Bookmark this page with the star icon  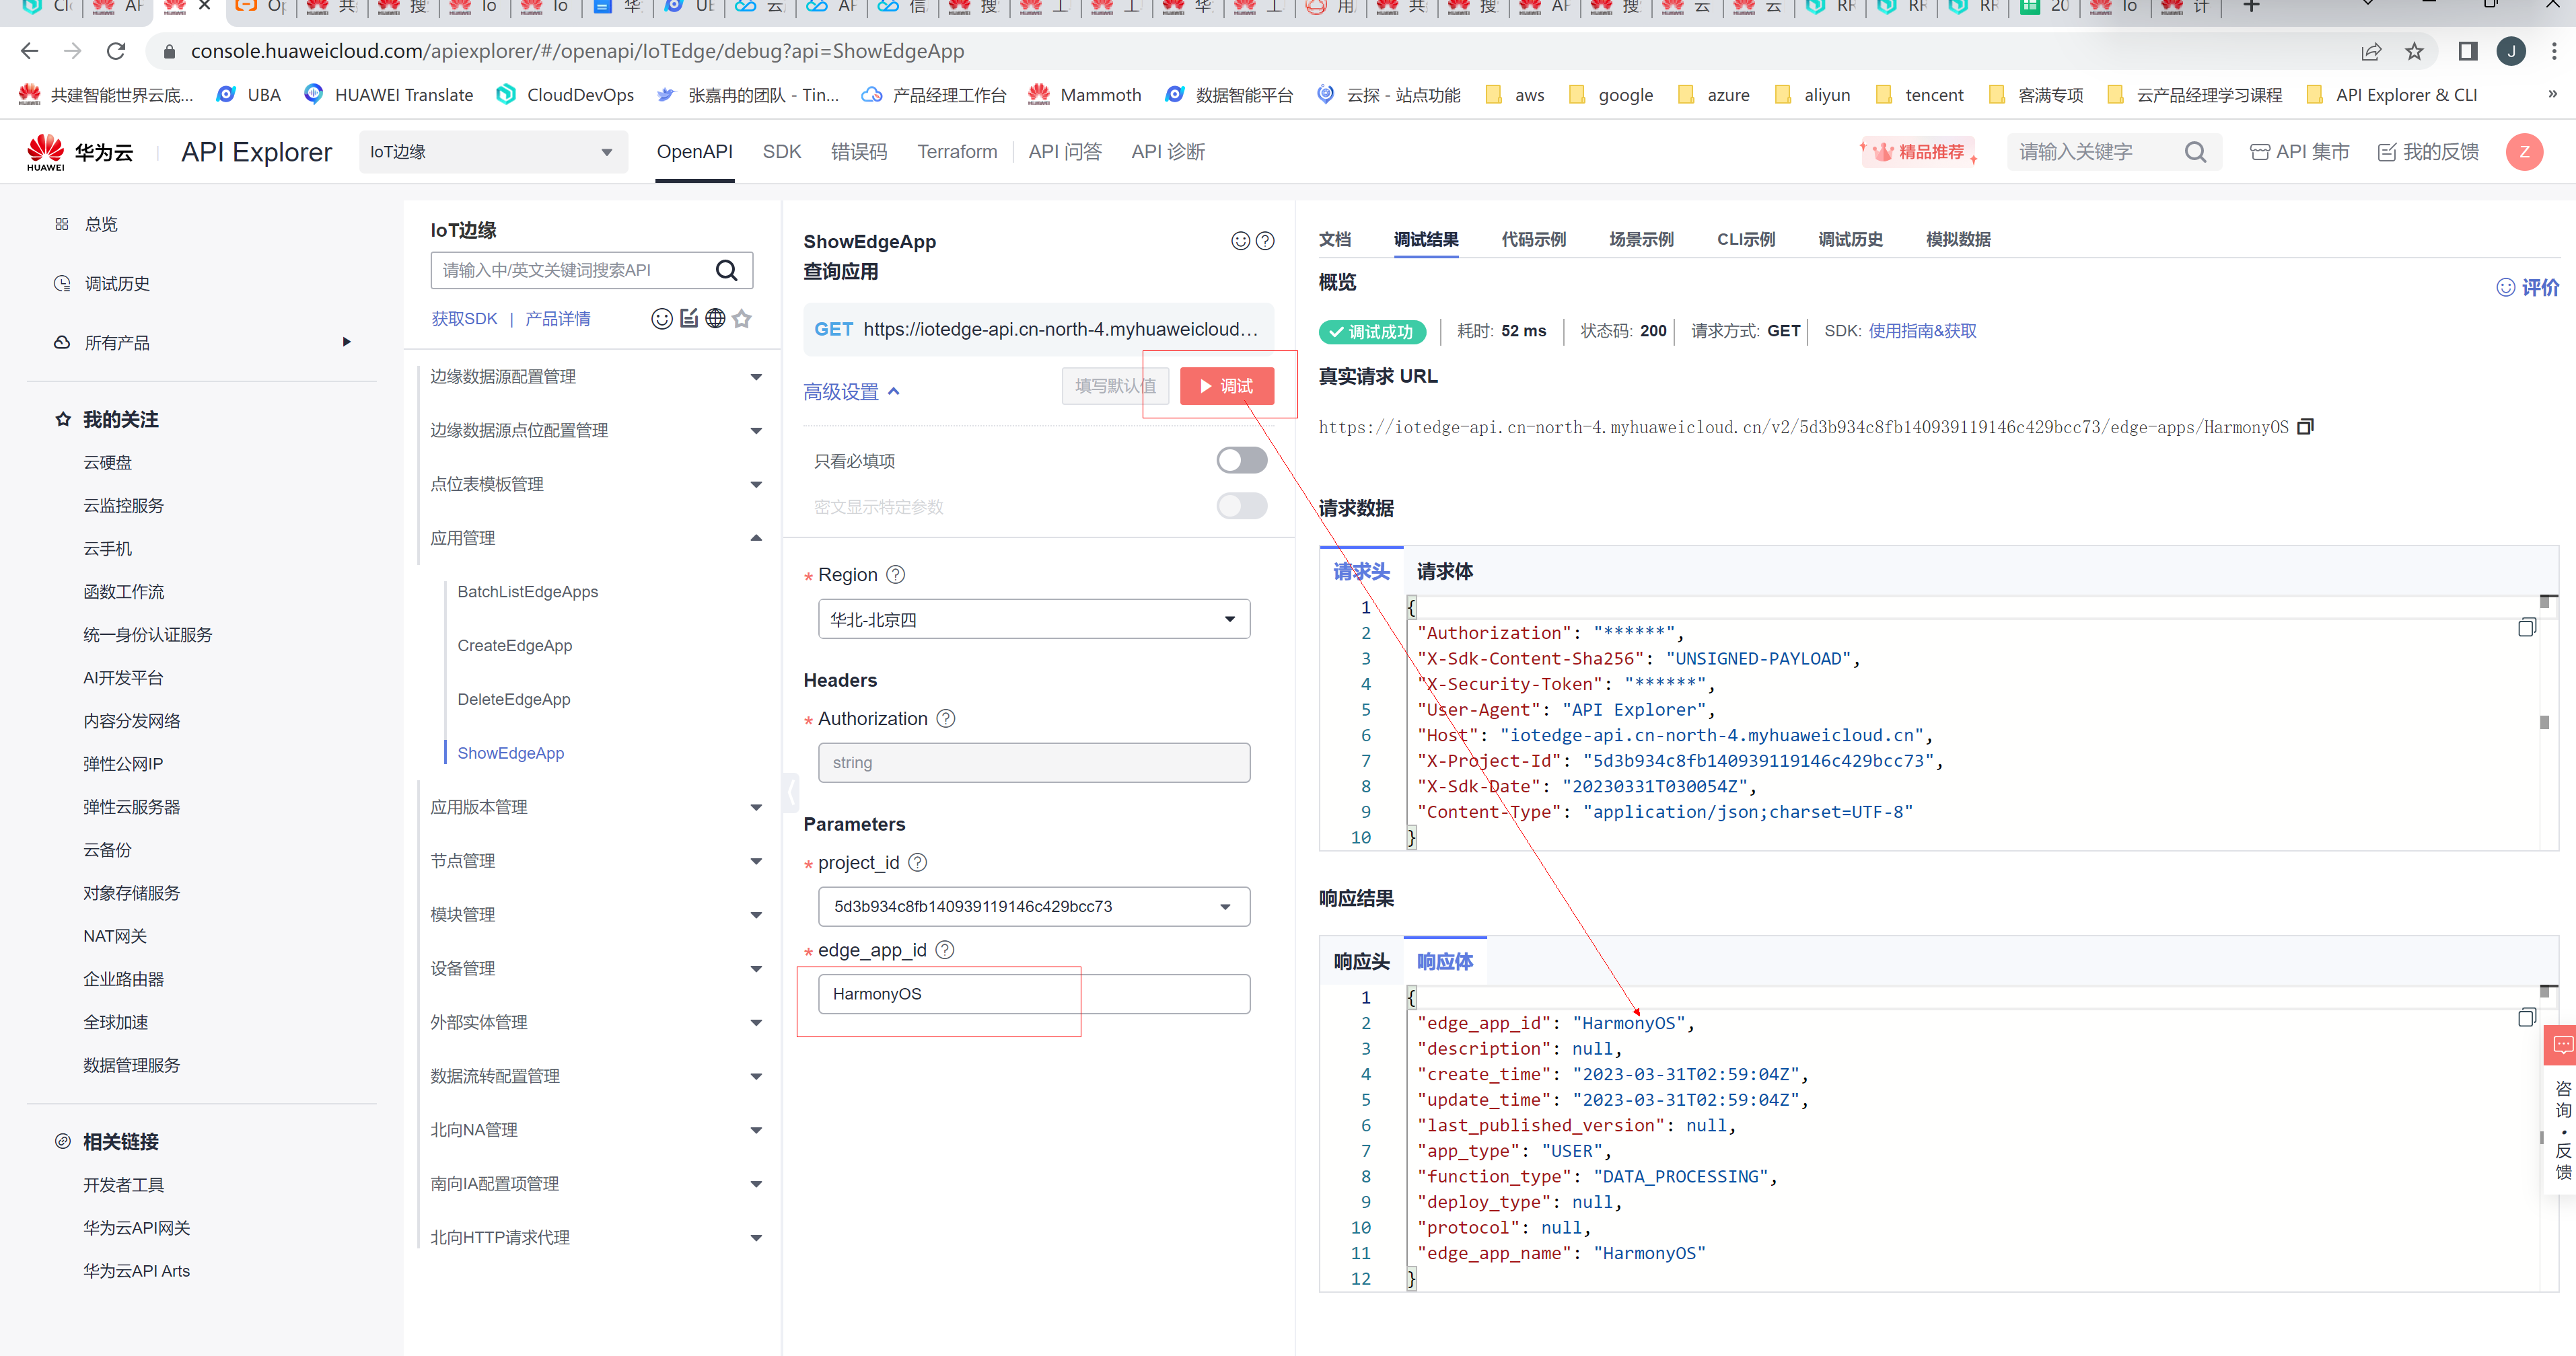click(2414, 51)
